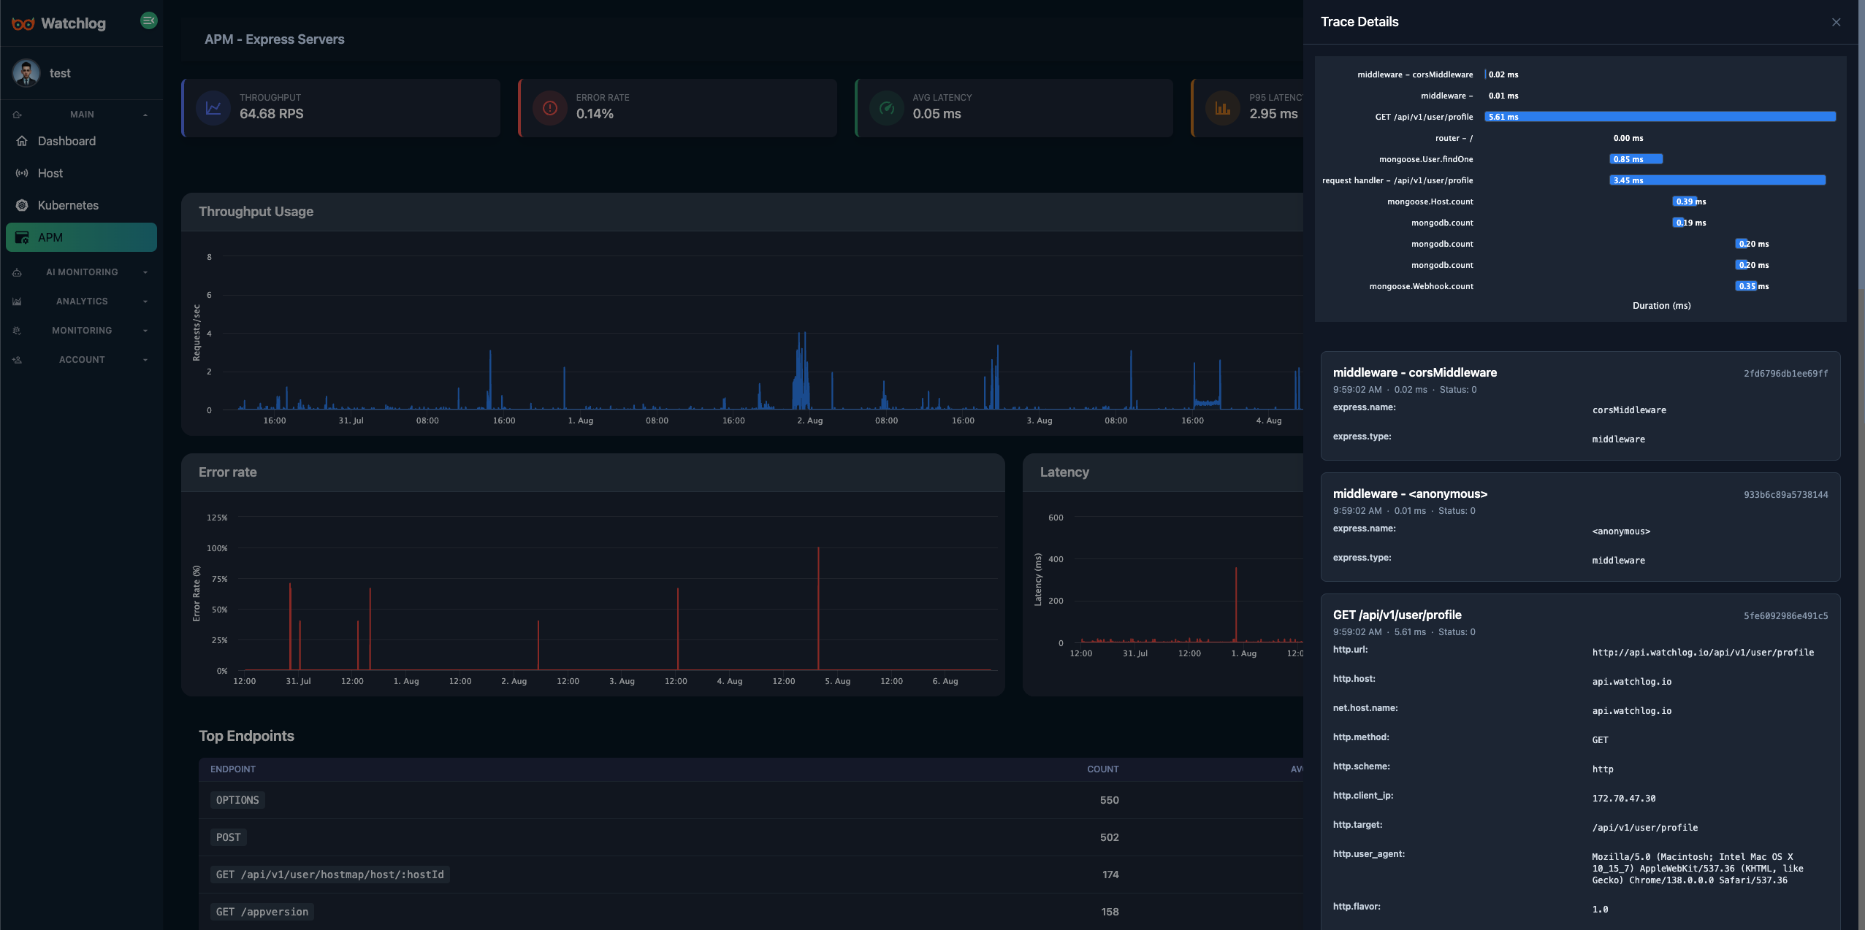Click the request handler span bar
This screenshot has width=1865, height=930.
pos(1717,180)
